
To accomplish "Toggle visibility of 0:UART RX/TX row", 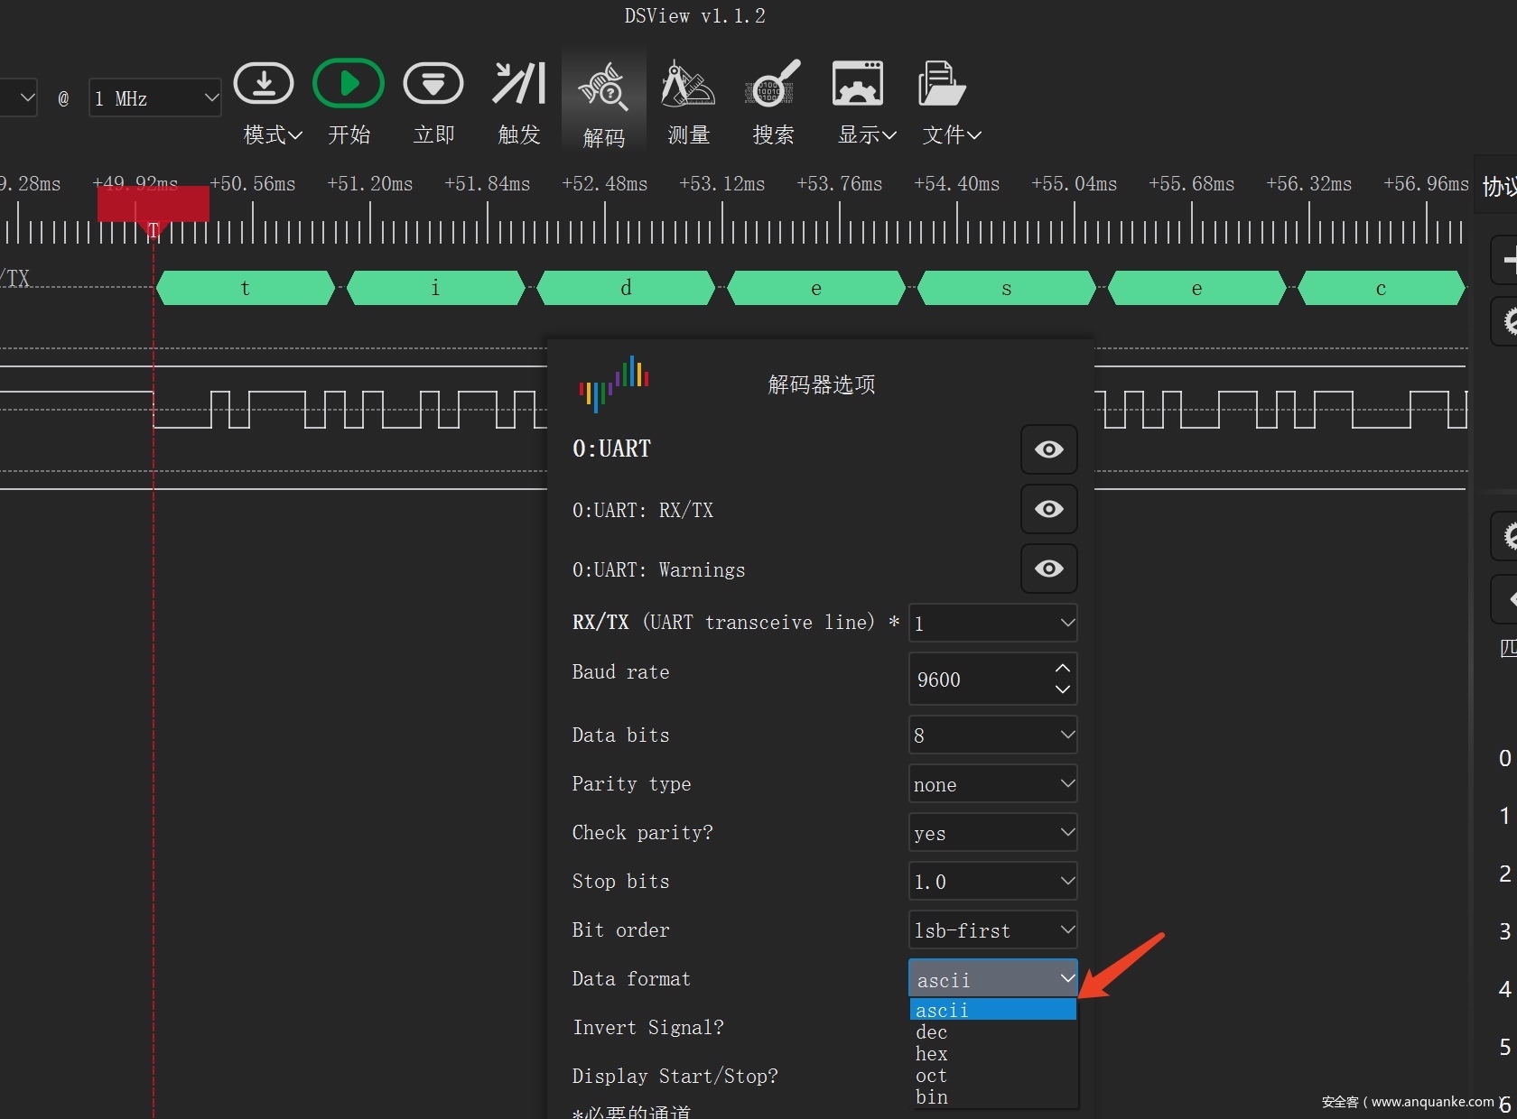I will pyautogui.click(x=1048, y=509).
